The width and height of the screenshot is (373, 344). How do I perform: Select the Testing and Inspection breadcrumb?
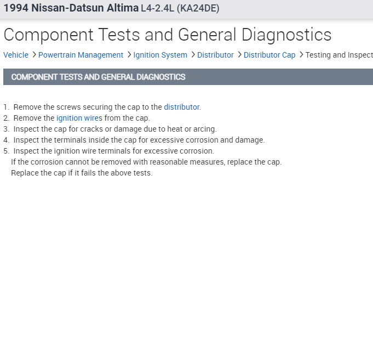(x=339, y=55)
